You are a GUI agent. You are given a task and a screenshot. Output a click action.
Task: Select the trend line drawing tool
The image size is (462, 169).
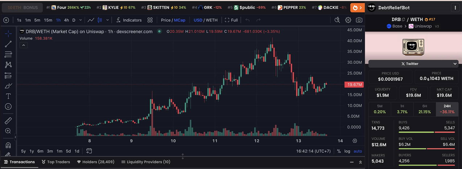pyautogui.click(x=8, y=44)
